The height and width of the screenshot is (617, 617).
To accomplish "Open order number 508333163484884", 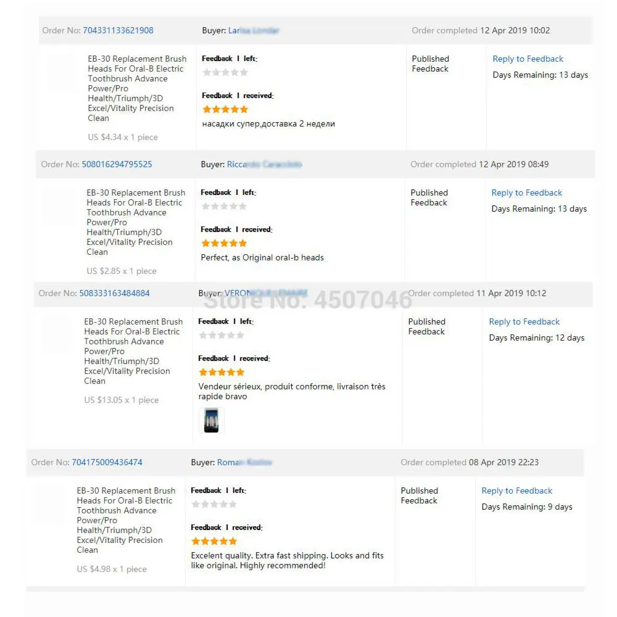I will point(114,293).
